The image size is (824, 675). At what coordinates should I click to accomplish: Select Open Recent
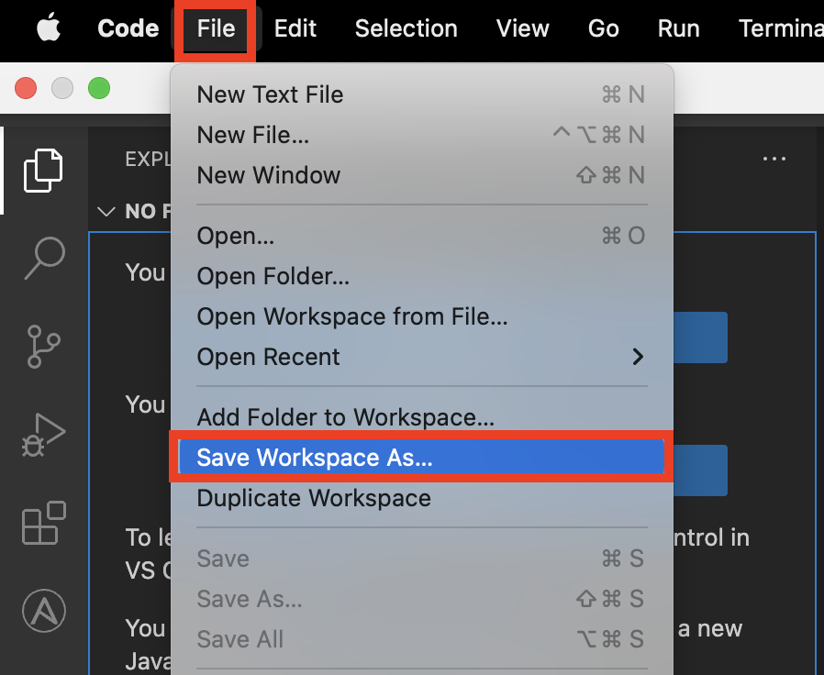(x=422, y=357)
